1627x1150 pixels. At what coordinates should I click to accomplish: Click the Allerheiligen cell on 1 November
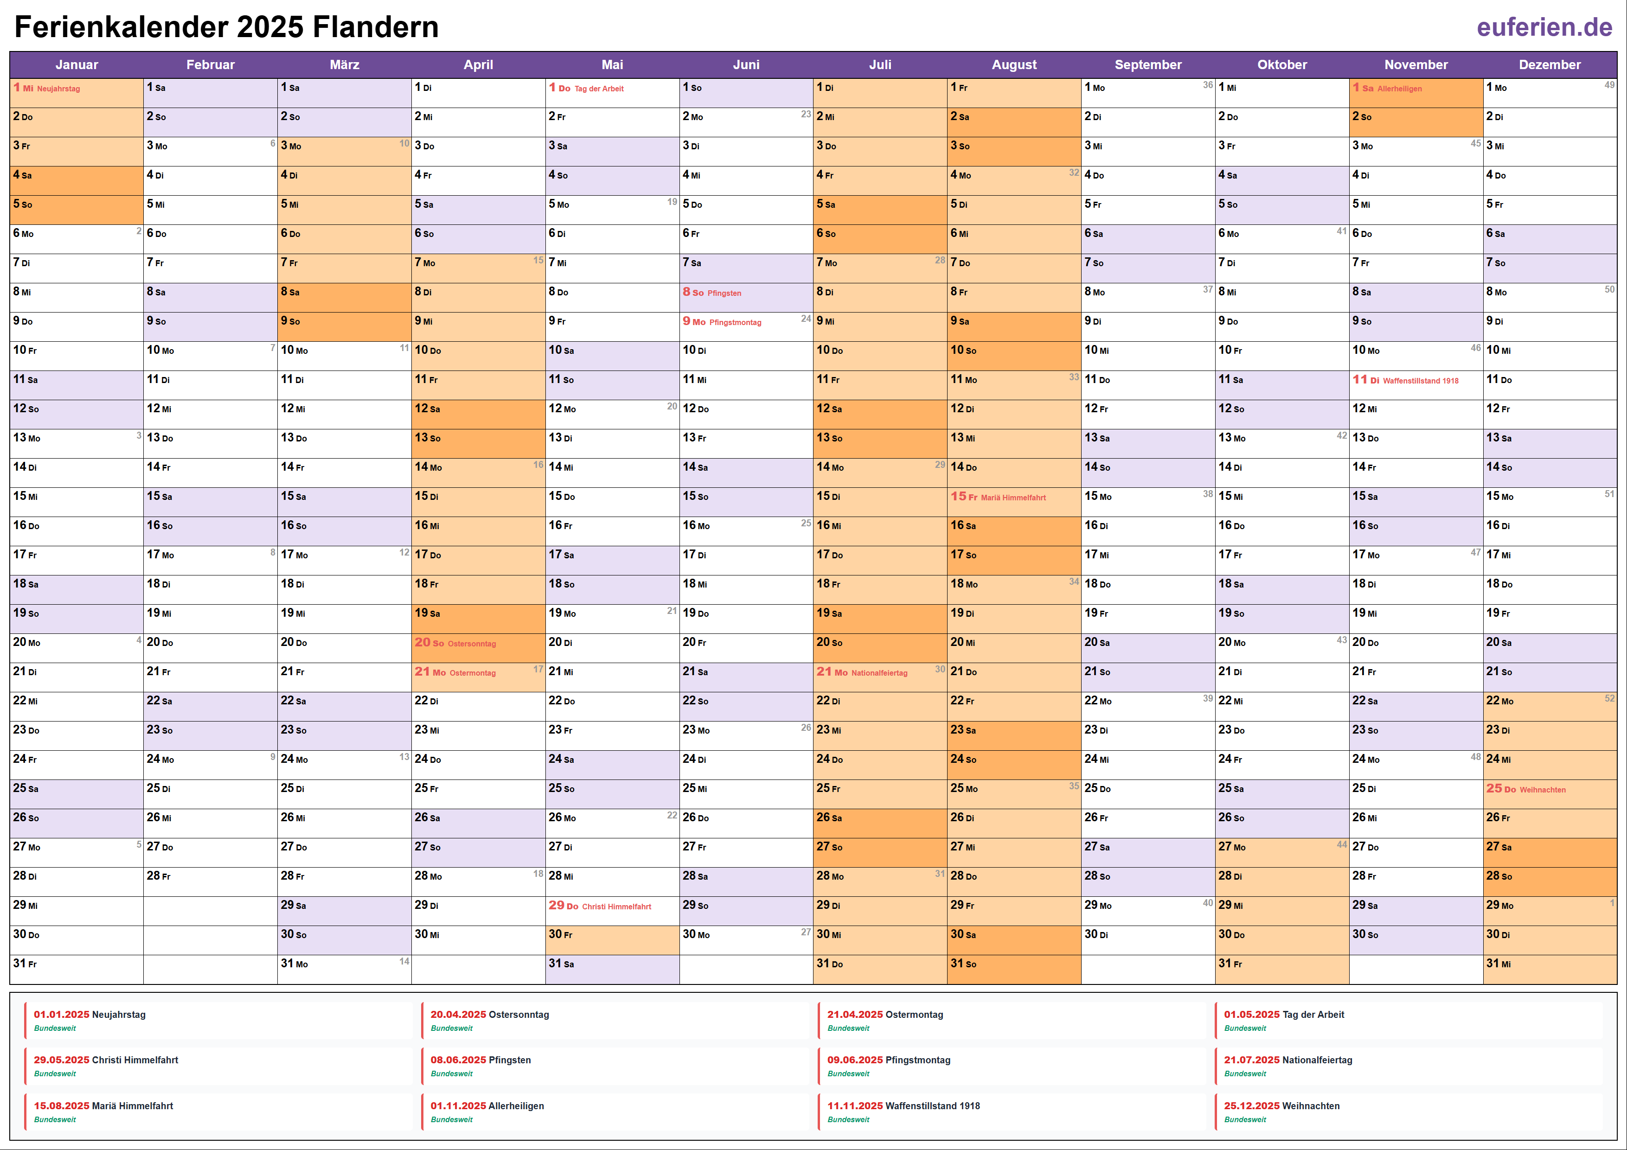point(1416,89)
